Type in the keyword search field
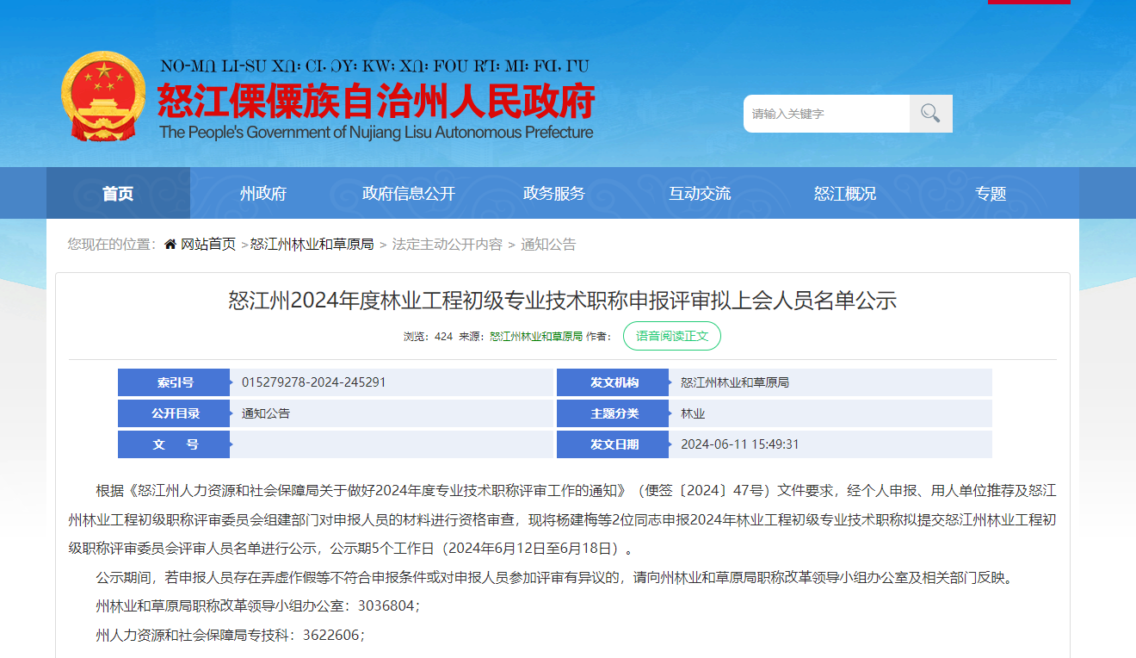Screen dimensions: 1136x658 point(826,114)
